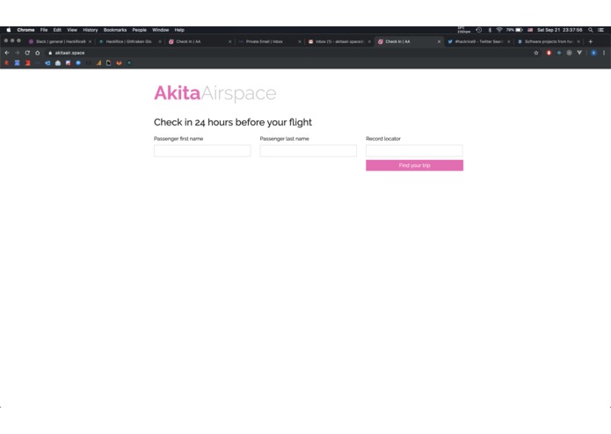This screenshot has height=434, width=611.
Task: Open the Chrome profile avatar
Action: click(x=593, y=53)
